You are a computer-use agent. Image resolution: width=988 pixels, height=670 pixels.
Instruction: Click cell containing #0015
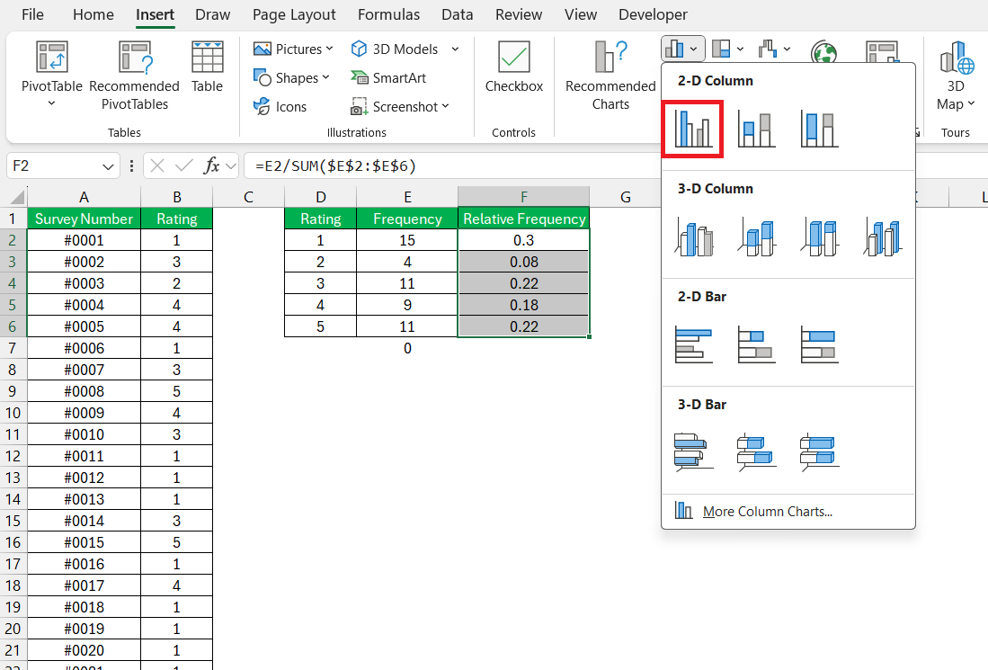click(84, 542)
